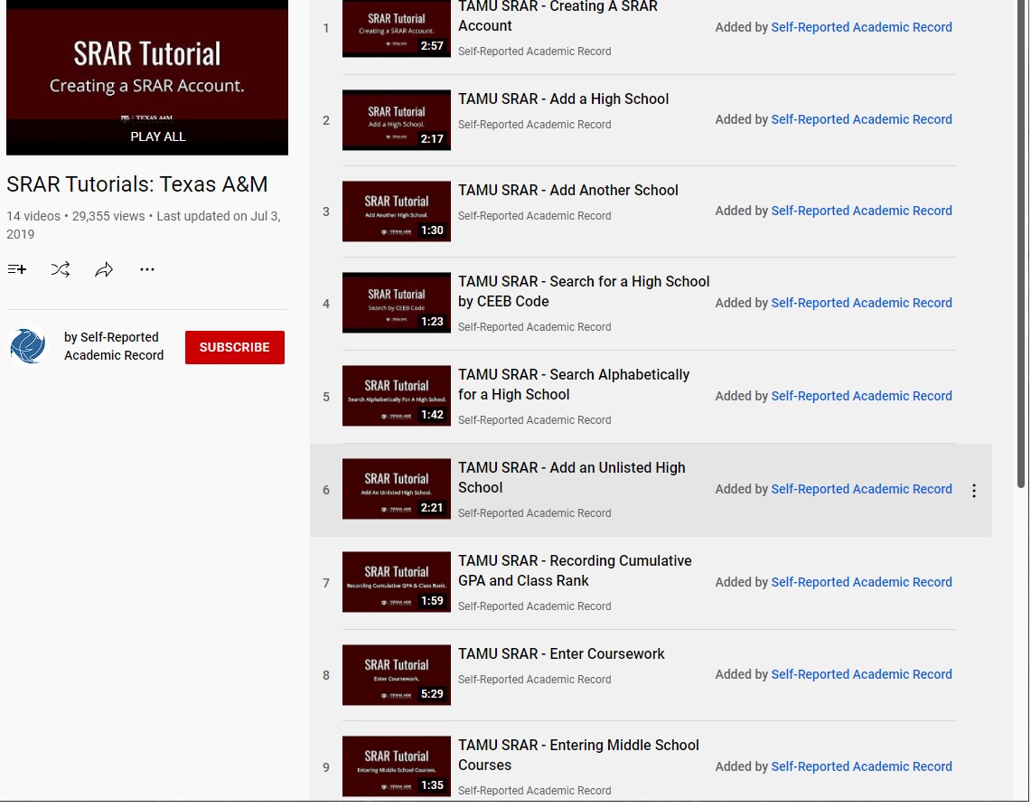Screen dimensions: 1031x808
Task: Click Added by channel link in row 7
Action: click(x=861, y=582)
